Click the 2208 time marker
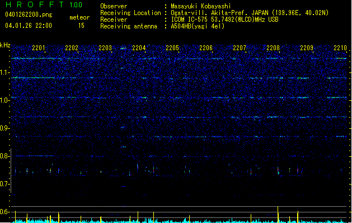The image size is (352, 223). [x=273, y=47]
